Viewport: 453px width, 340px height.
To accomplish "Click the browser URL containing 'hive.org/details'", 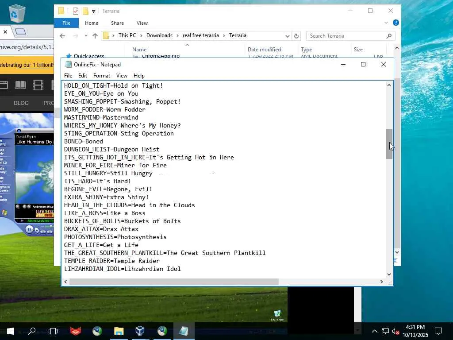I will [x=27, y=47].
